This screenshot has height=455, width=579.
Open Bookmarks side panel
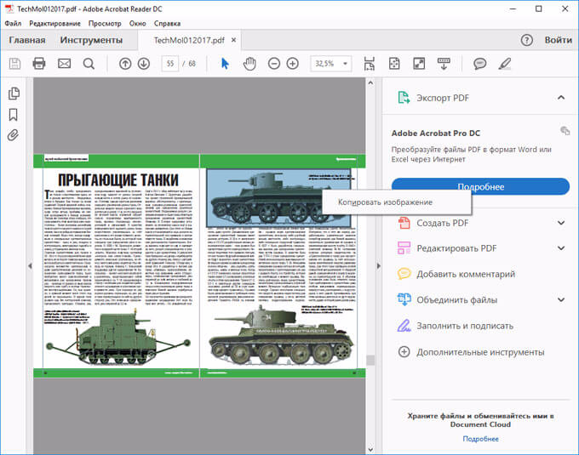pos(14,115)
